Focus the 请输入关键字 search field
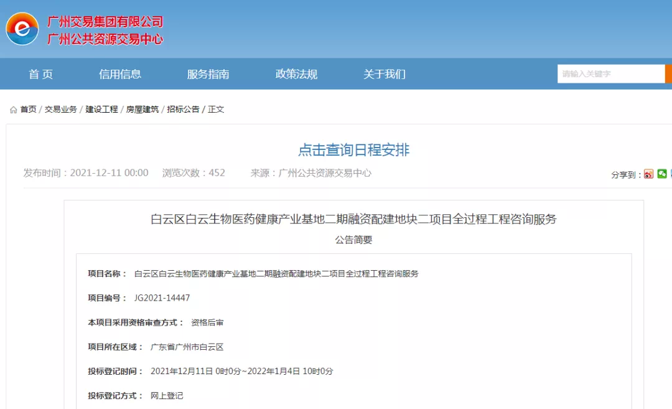This screenshot has width=672, height=409. 611,73
